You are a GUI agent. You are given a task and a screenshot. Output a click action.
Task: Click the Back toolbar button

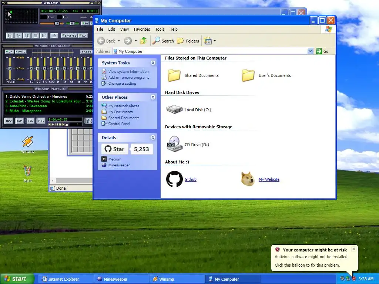[x=106, y=41]
